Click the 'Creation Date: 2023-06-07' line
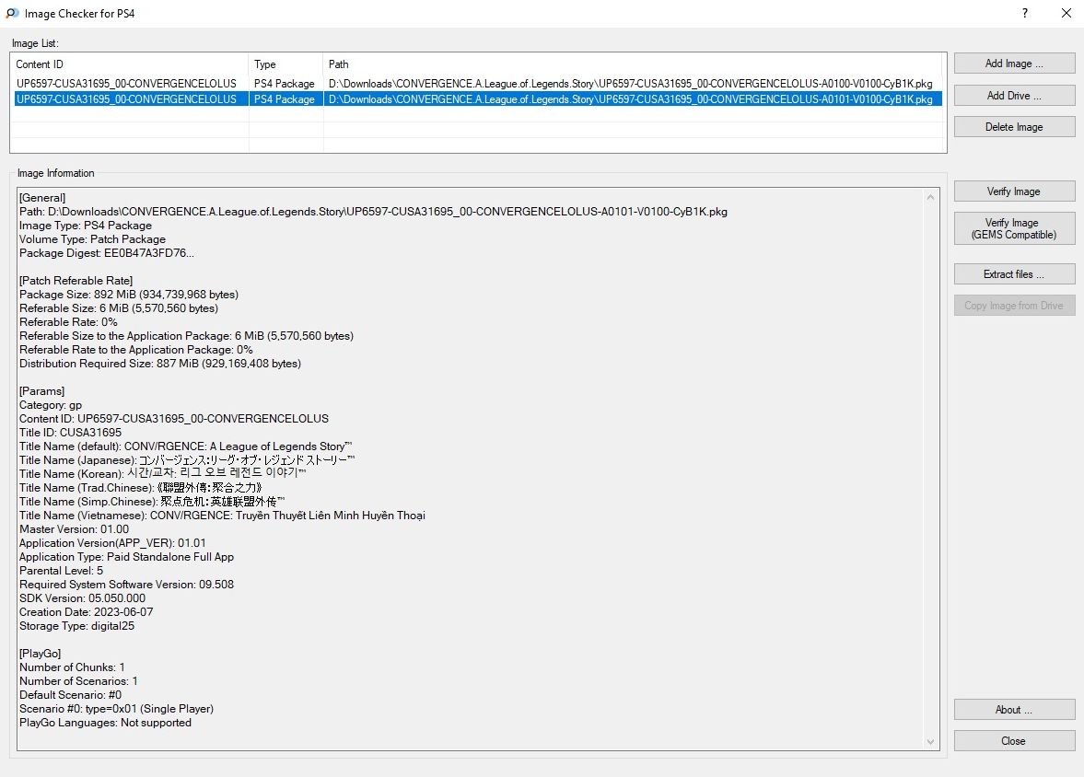 coord(87,612)
